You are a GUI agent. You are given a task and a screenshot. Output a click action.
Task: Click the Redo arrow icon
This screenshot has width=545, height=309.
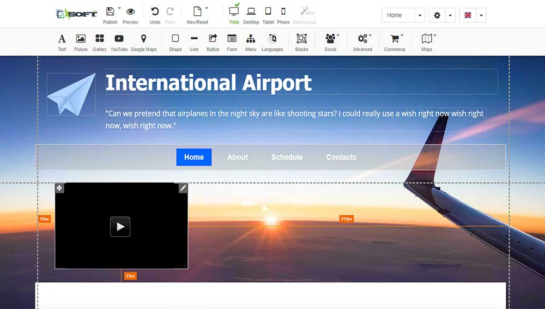170,11
